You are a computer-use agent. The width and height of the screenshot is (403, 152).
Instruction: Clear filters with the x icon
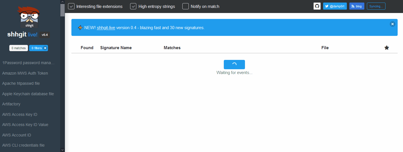coord(45,48)
